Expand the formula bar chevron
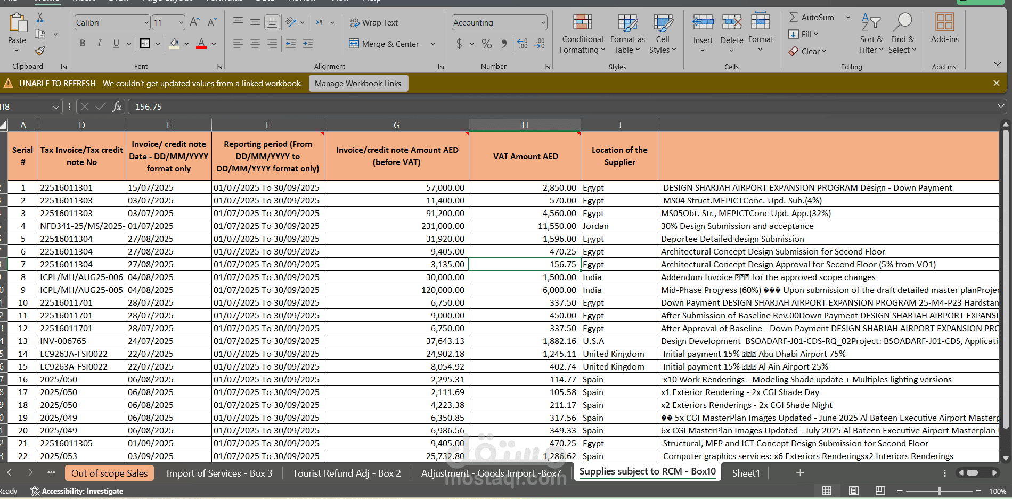Viewport: 1012px width, 499px height. point(1000,107)
